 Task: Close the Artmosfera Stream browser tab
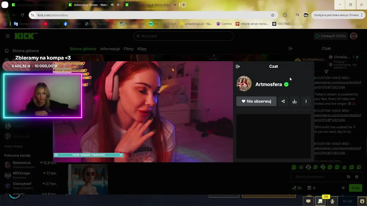pyautogui.click(x=118, y=5)
